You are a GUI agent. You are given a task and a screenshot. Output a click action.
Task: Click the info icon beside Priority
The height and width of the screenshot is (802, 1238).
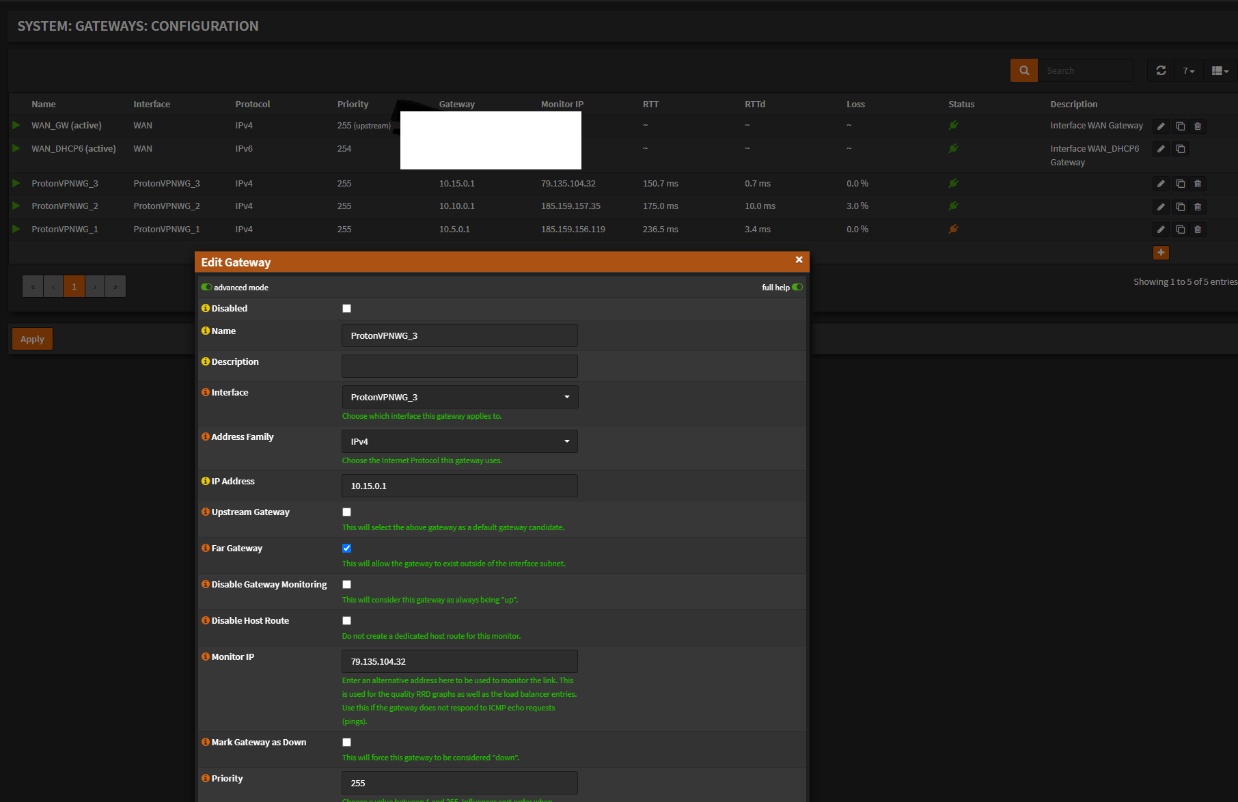click(x=206, y=778)
